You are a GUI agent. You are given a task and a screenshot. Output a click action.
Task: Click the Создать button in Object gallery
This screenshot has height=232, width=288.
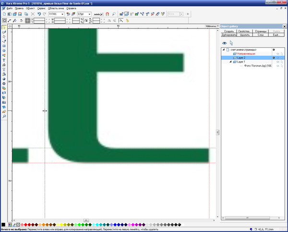[x=229, y=31]
